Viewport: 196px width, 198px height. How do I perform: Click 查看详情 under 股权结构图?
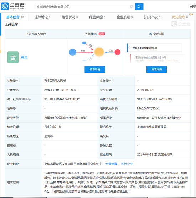click(x=156, y=69)
